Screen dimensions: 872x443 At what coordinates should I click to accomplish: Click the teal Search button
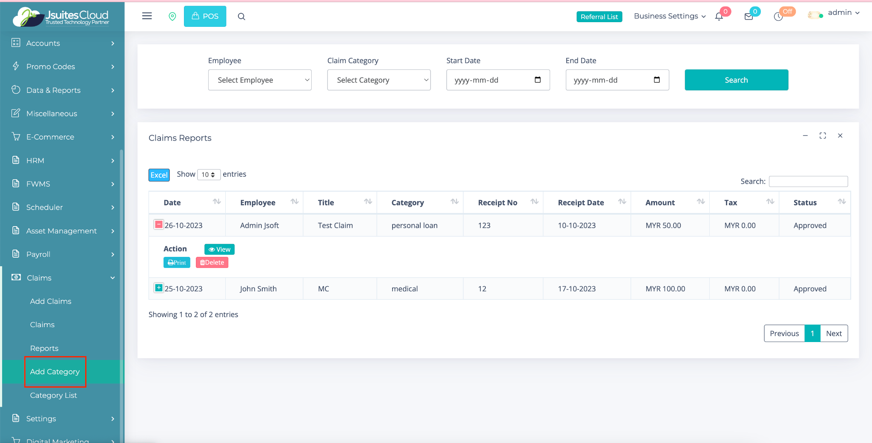click(x=736, y=80)
